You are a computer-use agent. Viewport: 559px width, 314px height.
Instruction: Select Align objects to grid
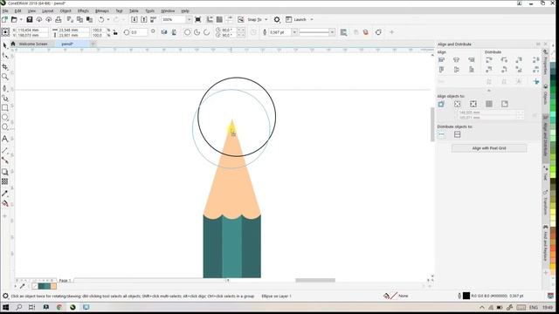pos(489,104)
